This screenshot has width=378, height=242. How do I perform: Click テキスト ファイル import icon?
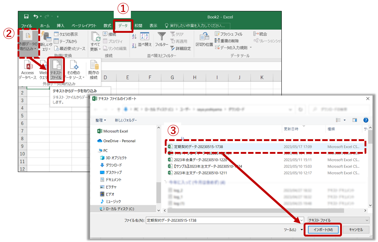pos(56,70)
